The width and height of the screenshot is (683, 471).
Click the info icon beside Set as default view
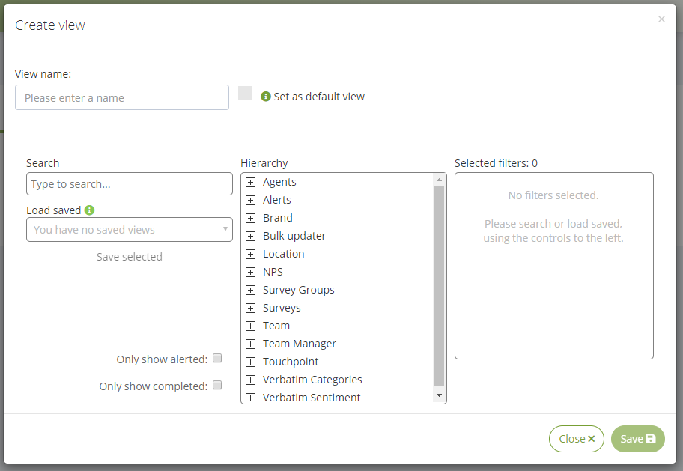tap(266, 97)
